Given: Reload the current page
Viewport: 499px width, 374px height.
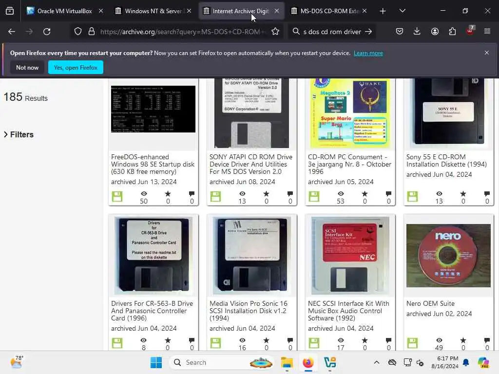Looking at the screenshot, I should tap(47, 32).
